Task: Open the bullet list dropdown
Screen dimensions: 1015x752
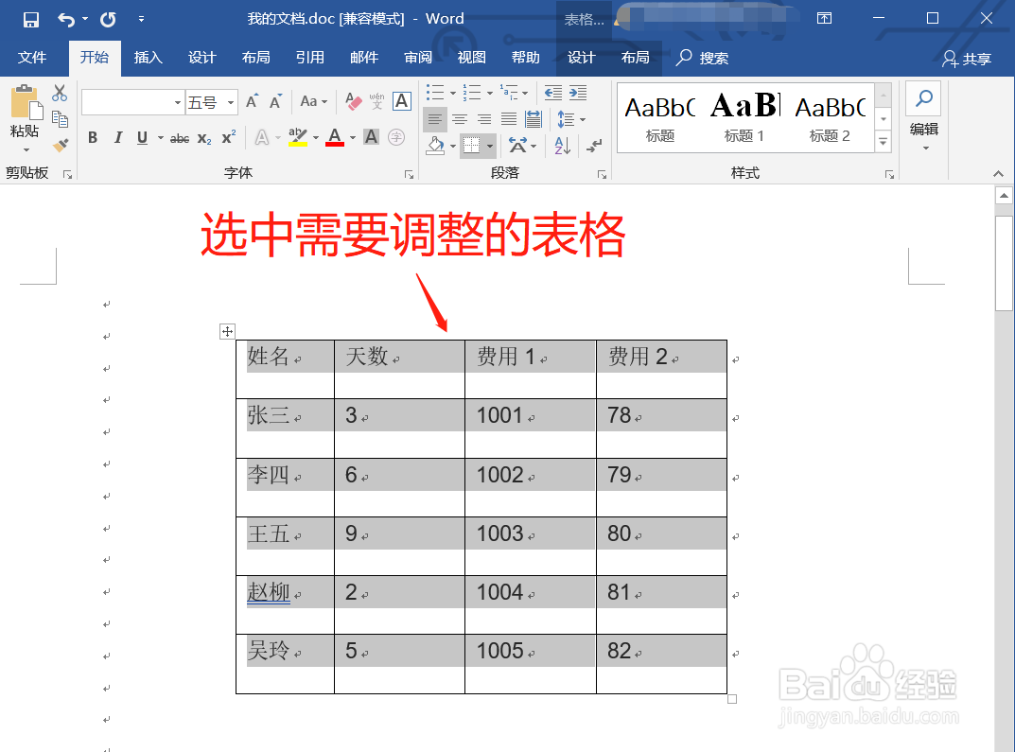Action: pyautogui.click(x=453, y=94)
